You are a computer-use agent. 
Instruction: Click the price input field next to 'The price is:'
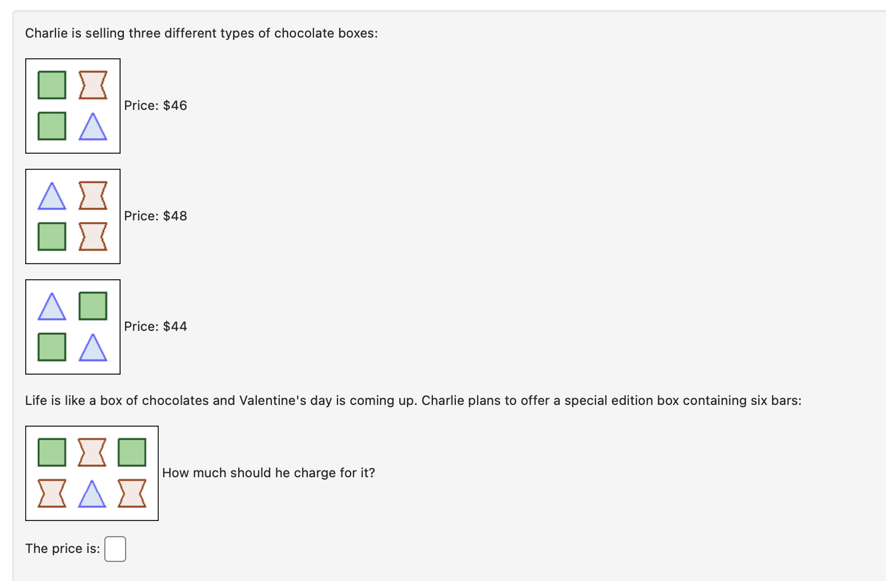pos(115,548)
